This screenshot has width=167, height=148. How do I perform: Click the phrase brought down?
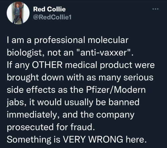click(35, 77)
